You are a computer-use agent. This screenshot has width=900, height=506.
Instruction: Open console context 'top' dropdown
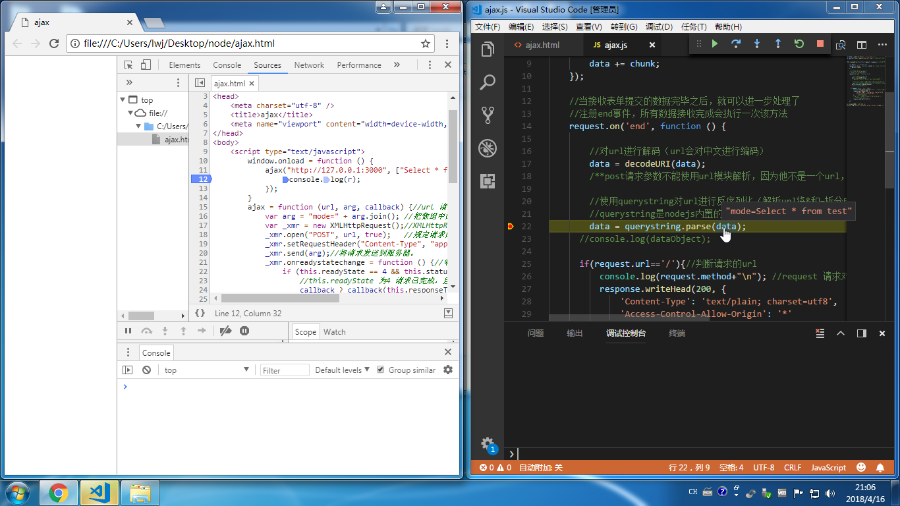[x=207, y=370]
